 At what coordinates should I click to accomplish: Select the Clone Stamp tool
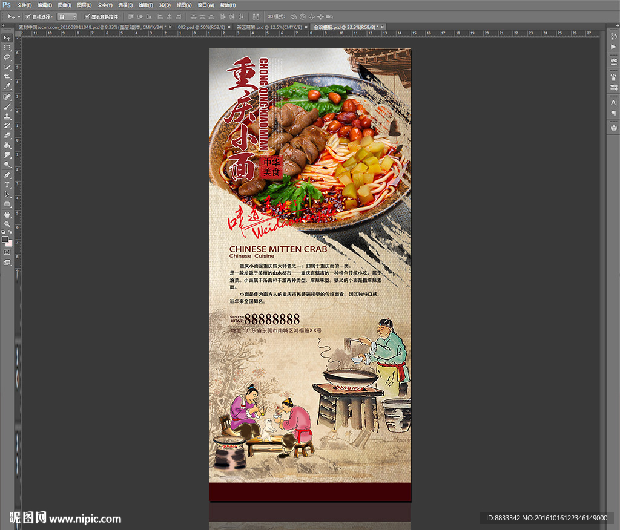point(7,116)
